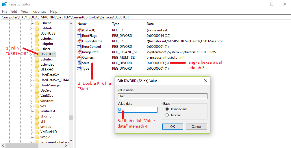Click the usbhub folder icon
The image size is (291, 148).
(37, 28)
